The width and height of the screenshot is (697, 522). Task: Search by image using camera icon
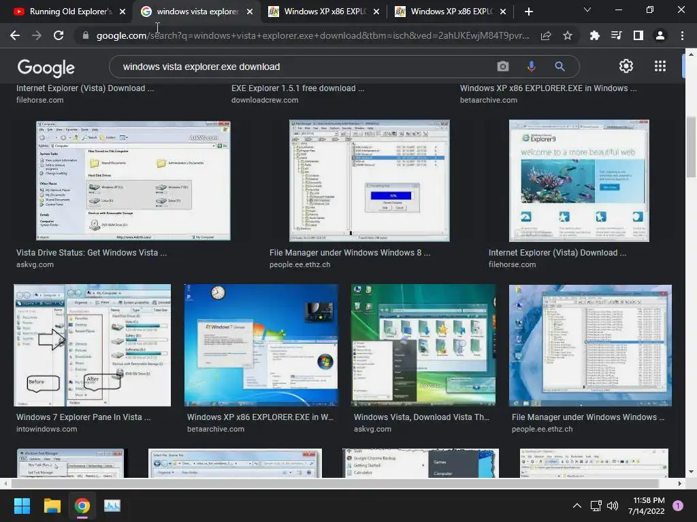coord(503,67)
